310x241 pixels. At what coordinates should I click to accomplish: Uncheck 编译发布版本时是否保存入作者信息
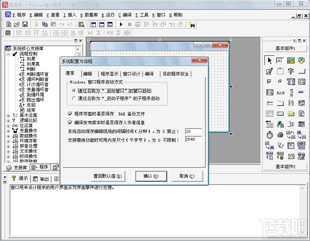click(69, 121)
